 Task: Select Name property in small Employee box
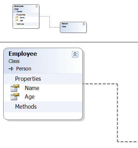tap(22, 18)
